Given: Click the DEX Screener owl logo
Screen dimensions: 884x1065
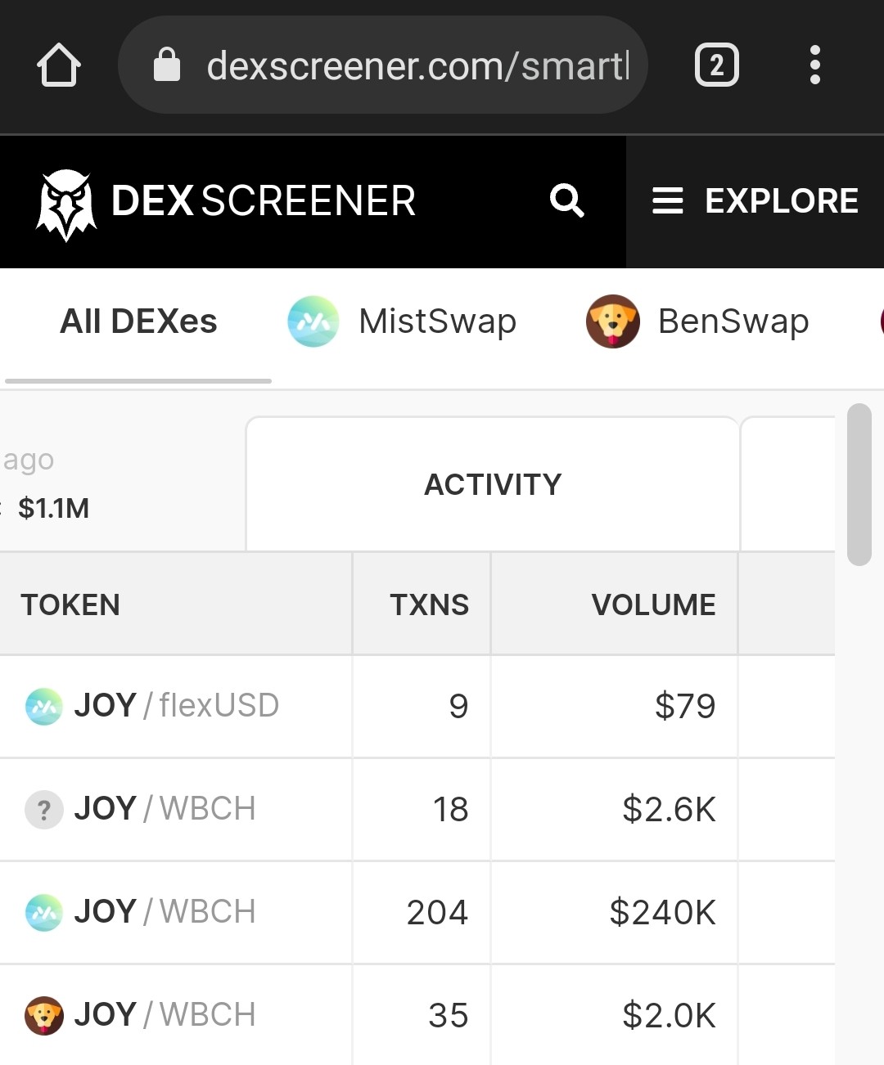Looking at the screenshot, I should [x=66, y=203].
